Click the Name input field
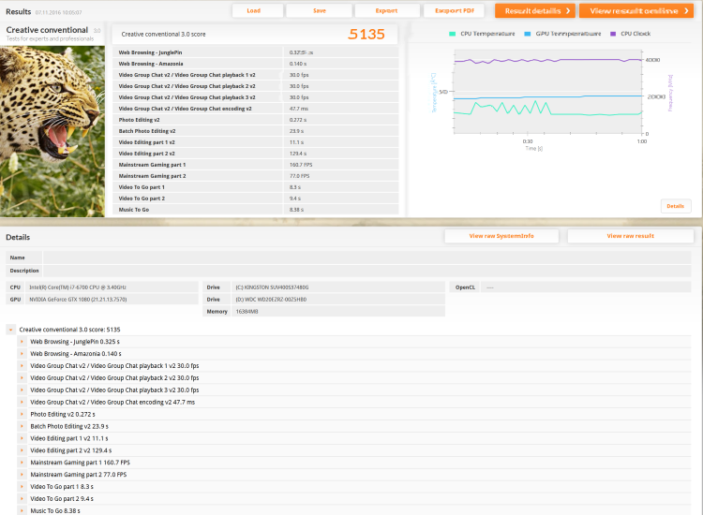The width and height of the screenshot is (703, 515). point(366,257)
